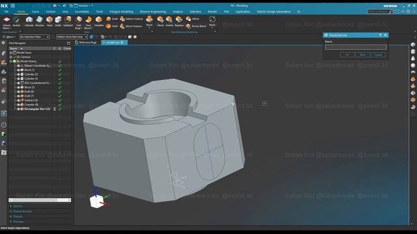The width and height of the screenshot is (417, 234).
Task: Toggle visibility of Draft (7) feature
Action: click(18, 96)
